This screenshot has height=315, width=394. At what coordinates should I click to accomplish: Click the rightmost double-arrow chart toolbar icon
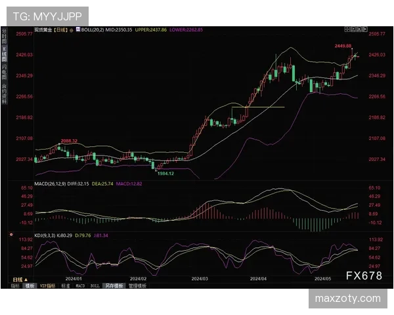pos(365,30)
